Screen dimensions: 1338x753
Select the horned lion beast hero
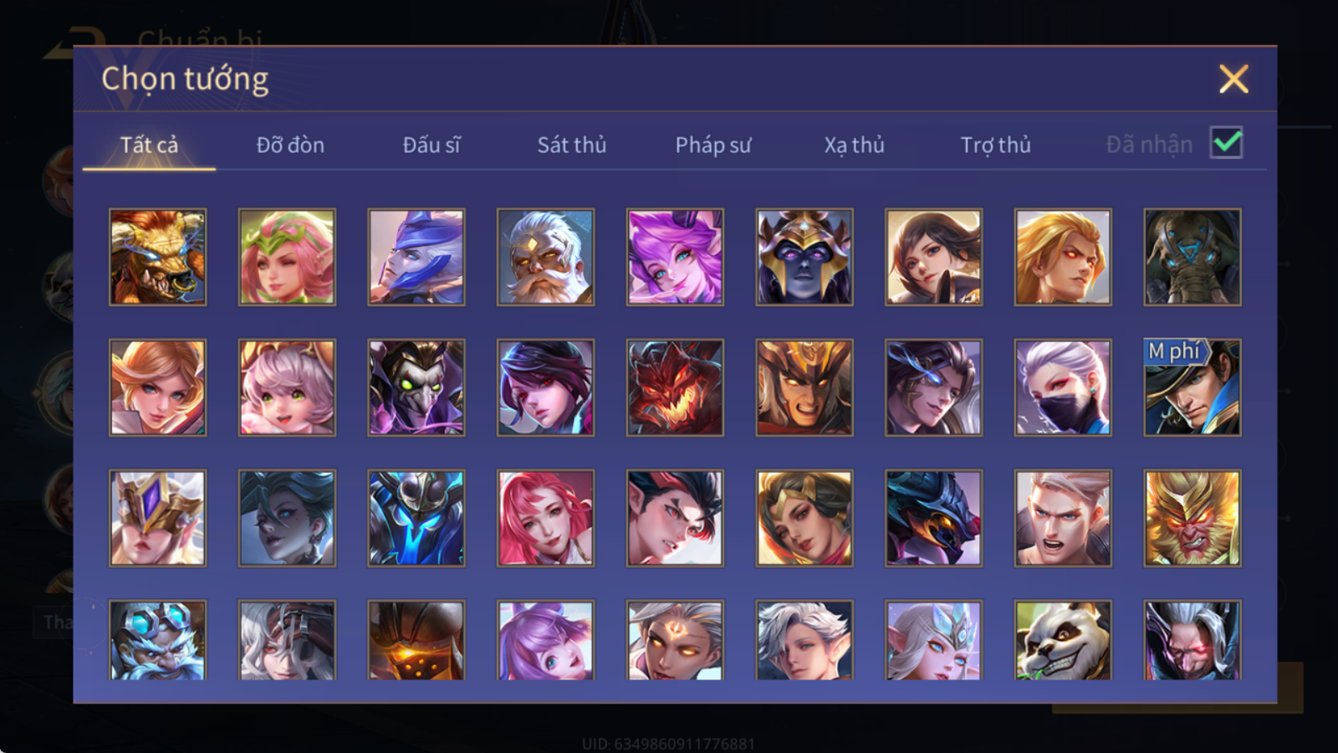pyautogui.click(x=157, y=257)
